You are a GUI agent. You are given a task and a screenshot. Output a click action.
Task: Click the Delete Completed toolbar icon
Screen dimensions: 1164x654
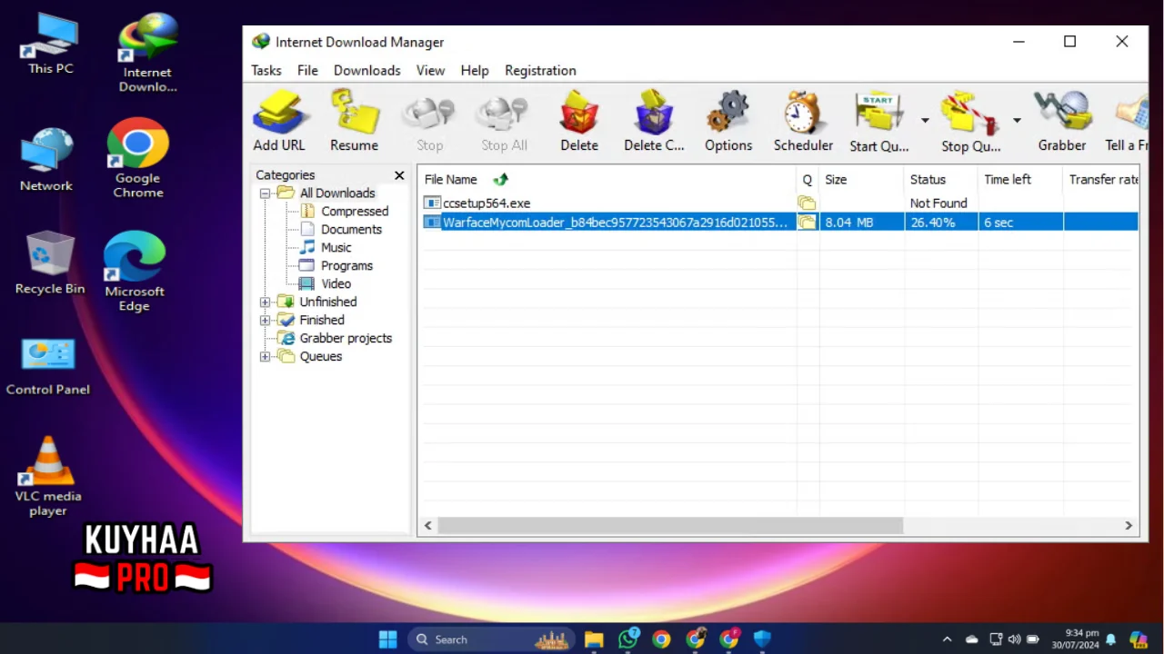coord(654,121)
